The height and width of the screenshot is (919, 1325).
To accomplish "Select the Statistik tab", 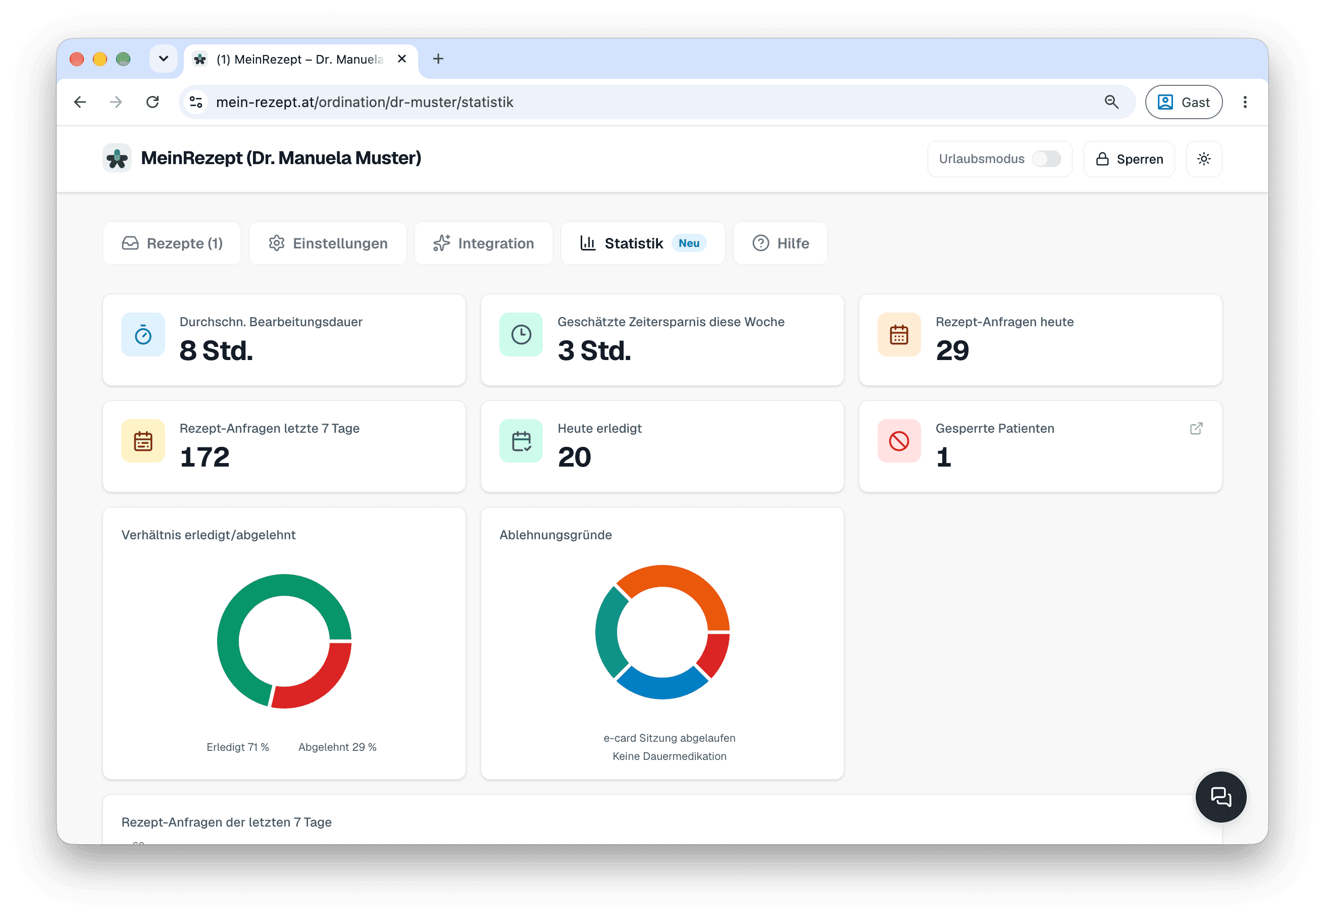I will pos(643,243).
